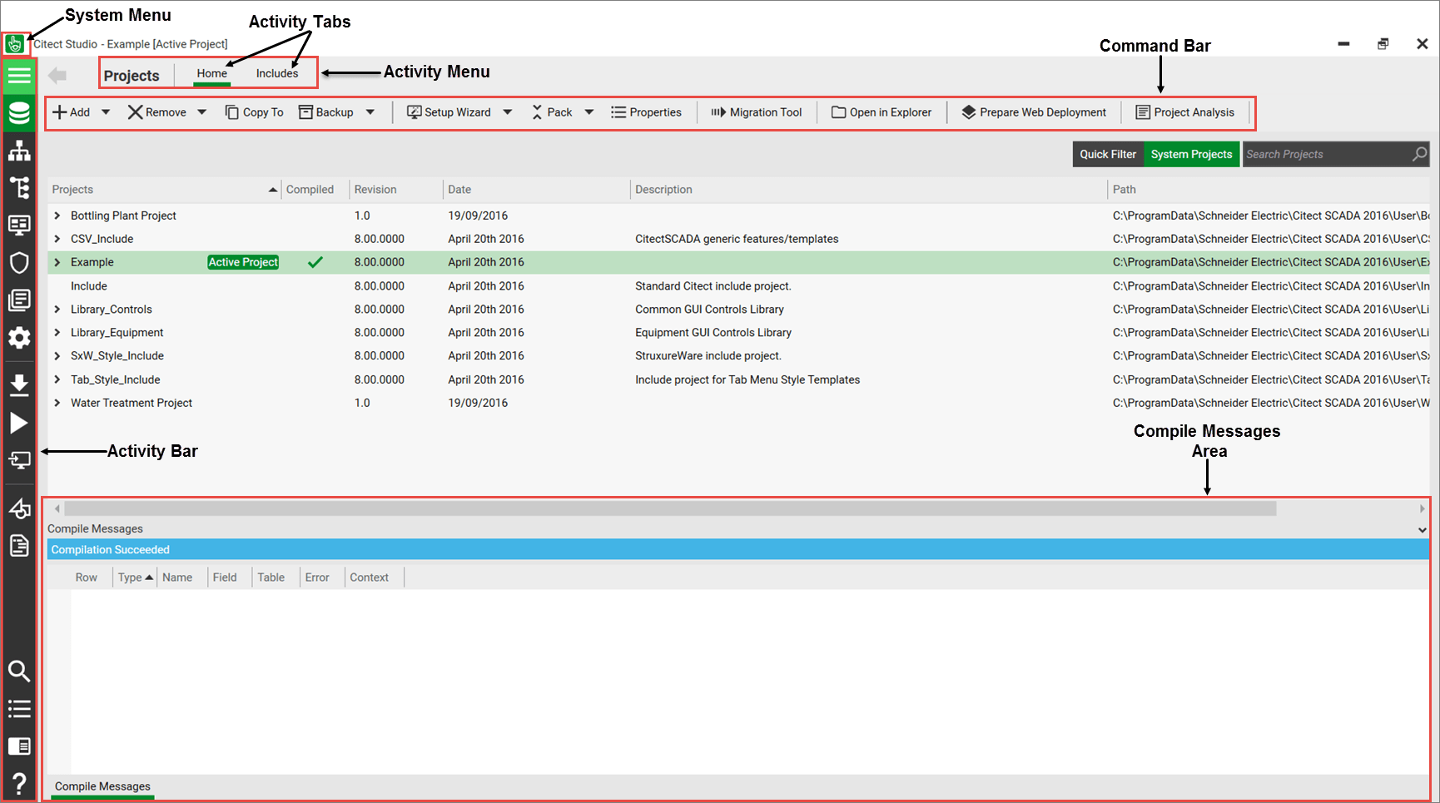The width and height of the screenshot is (1440, 803).
Task: Click Prepare Web Deployment
Action: [1035, 112]
